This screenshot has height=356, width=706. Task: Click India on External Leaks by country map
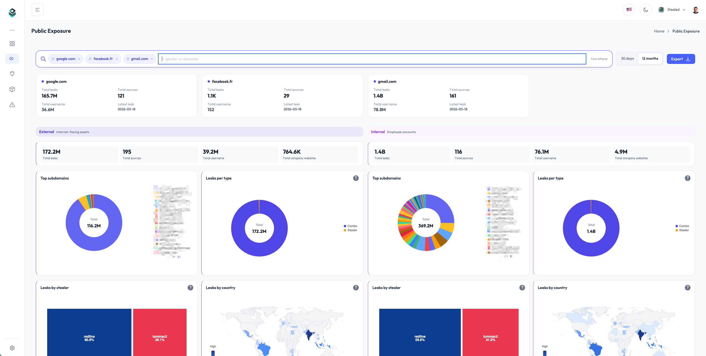[x=309, y=335]
